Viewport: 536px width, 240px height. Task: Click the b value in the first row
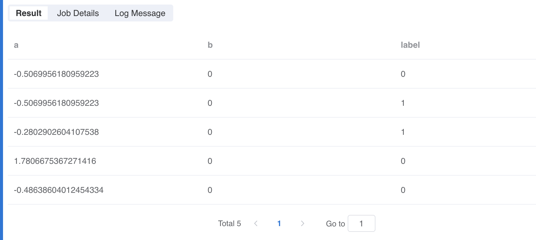tap(210, 74)
